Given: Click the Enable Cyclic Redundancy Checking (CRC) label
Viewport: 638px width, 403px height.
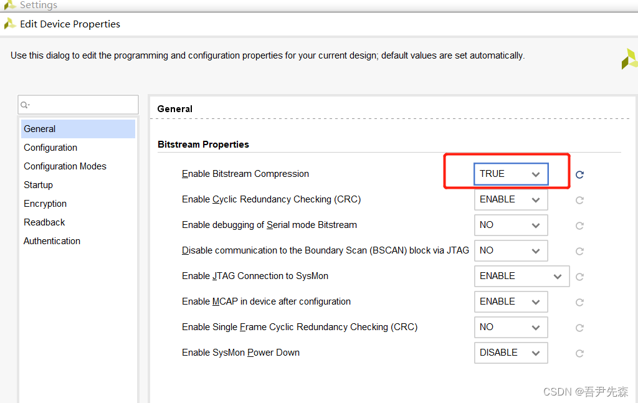Looking at the screenshot, I should tap(272, 200).
